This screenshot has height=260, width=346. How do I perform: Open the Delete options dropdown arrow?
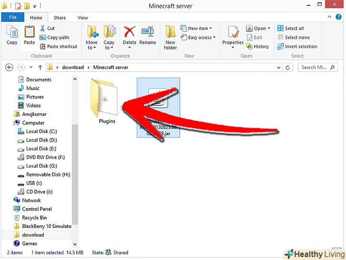[130, 47]
